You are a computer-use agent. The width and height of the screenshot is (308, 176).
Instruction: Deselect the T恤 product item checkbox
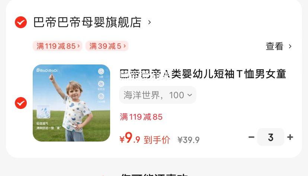[x=21, y=103]
